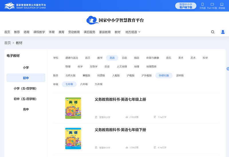Open the 手机版 phone icon
Image resolution: width=229 pixels, height=157 pixels.
tap(202, 4)
